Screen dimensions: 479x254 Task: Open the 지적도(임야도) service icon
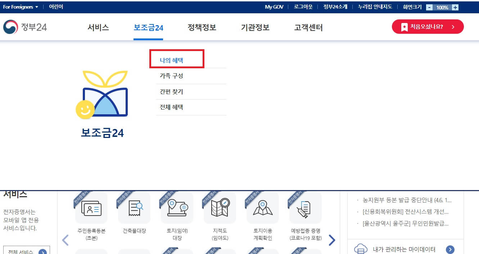(220, 208)
